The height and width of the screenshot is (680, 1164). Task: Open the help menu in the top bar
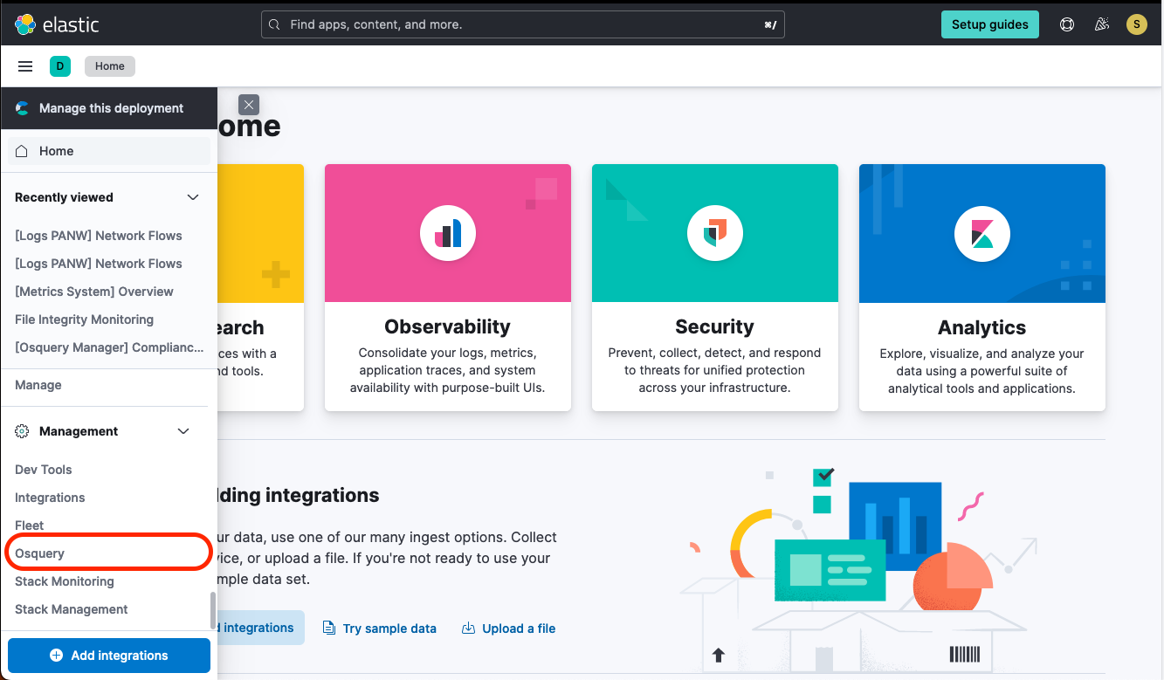pos(1066,24)
